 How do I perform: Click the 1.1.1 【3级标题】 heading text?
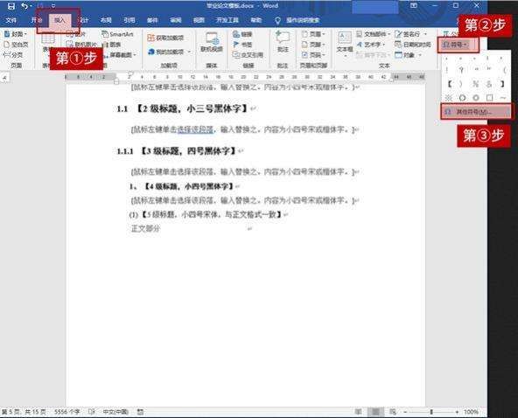click(177, 151)
